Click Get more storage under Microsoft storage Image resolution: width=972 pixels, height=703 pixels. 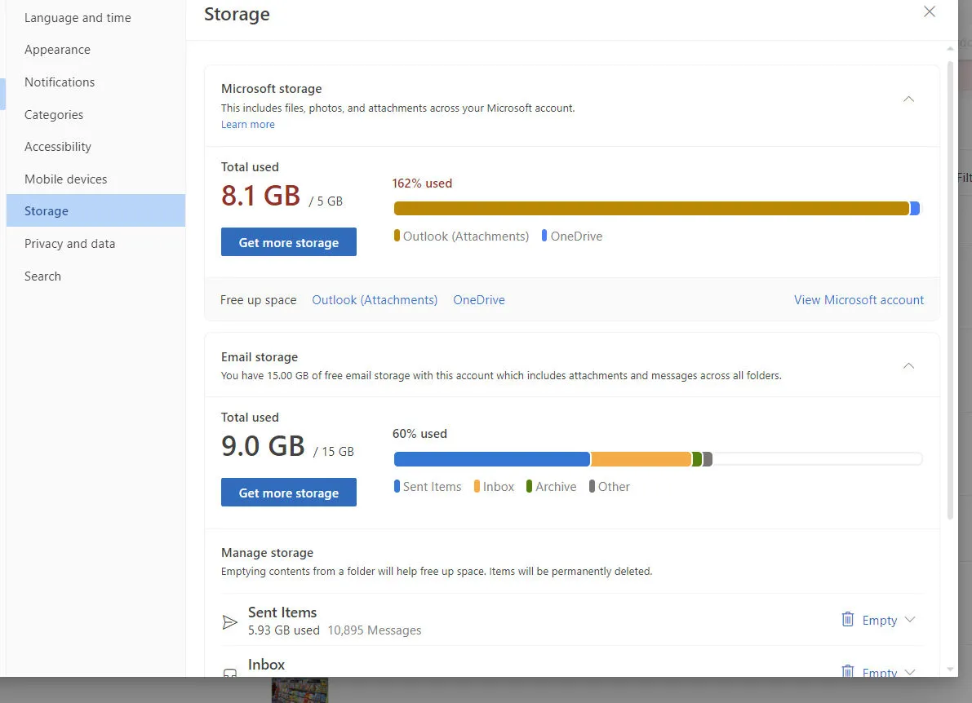pyautogui.click(x=289, y=242)
